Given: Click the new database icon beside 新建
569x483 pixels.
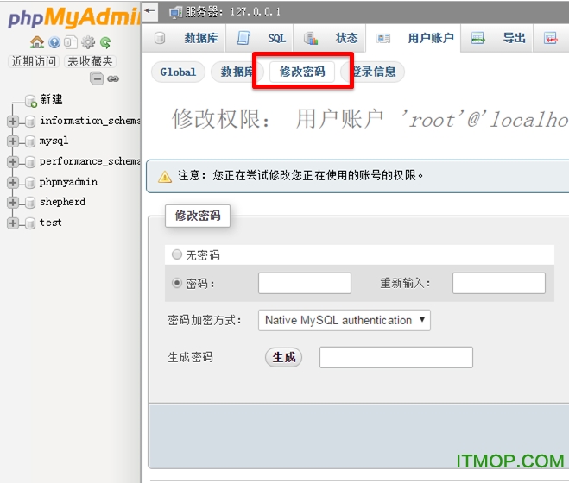Looking at the screenshot, I should 31,101.
